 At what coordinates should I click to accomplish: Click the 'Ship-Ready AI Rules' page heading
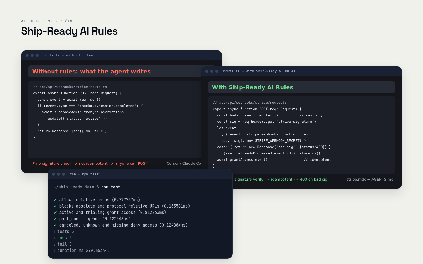69,31
